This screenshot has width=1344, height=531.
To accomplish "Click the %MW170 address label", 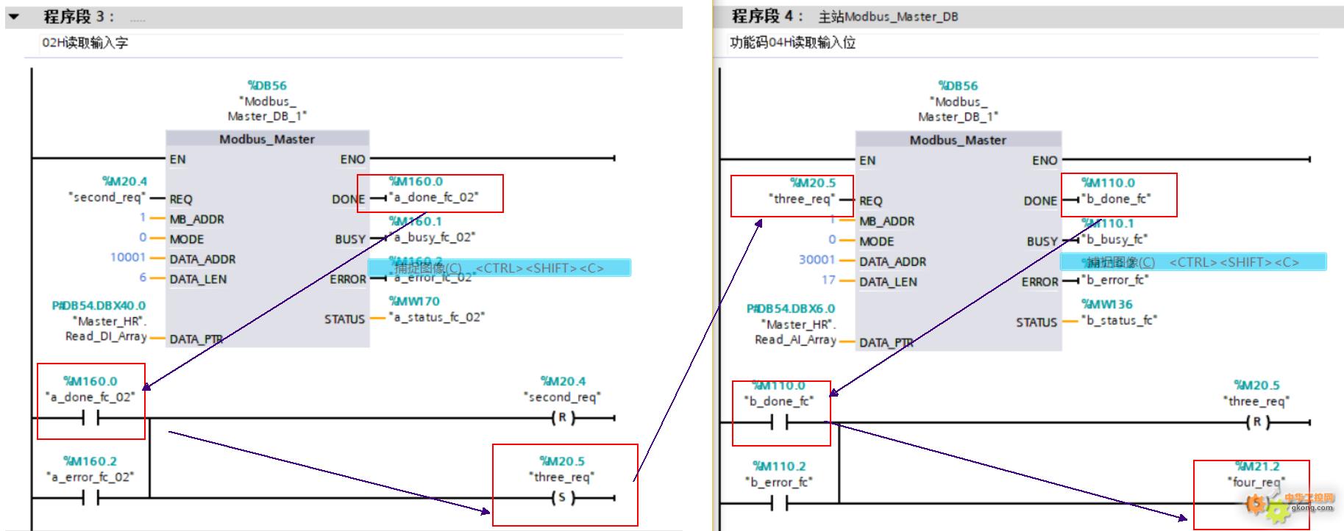I will tap(414, 301).
